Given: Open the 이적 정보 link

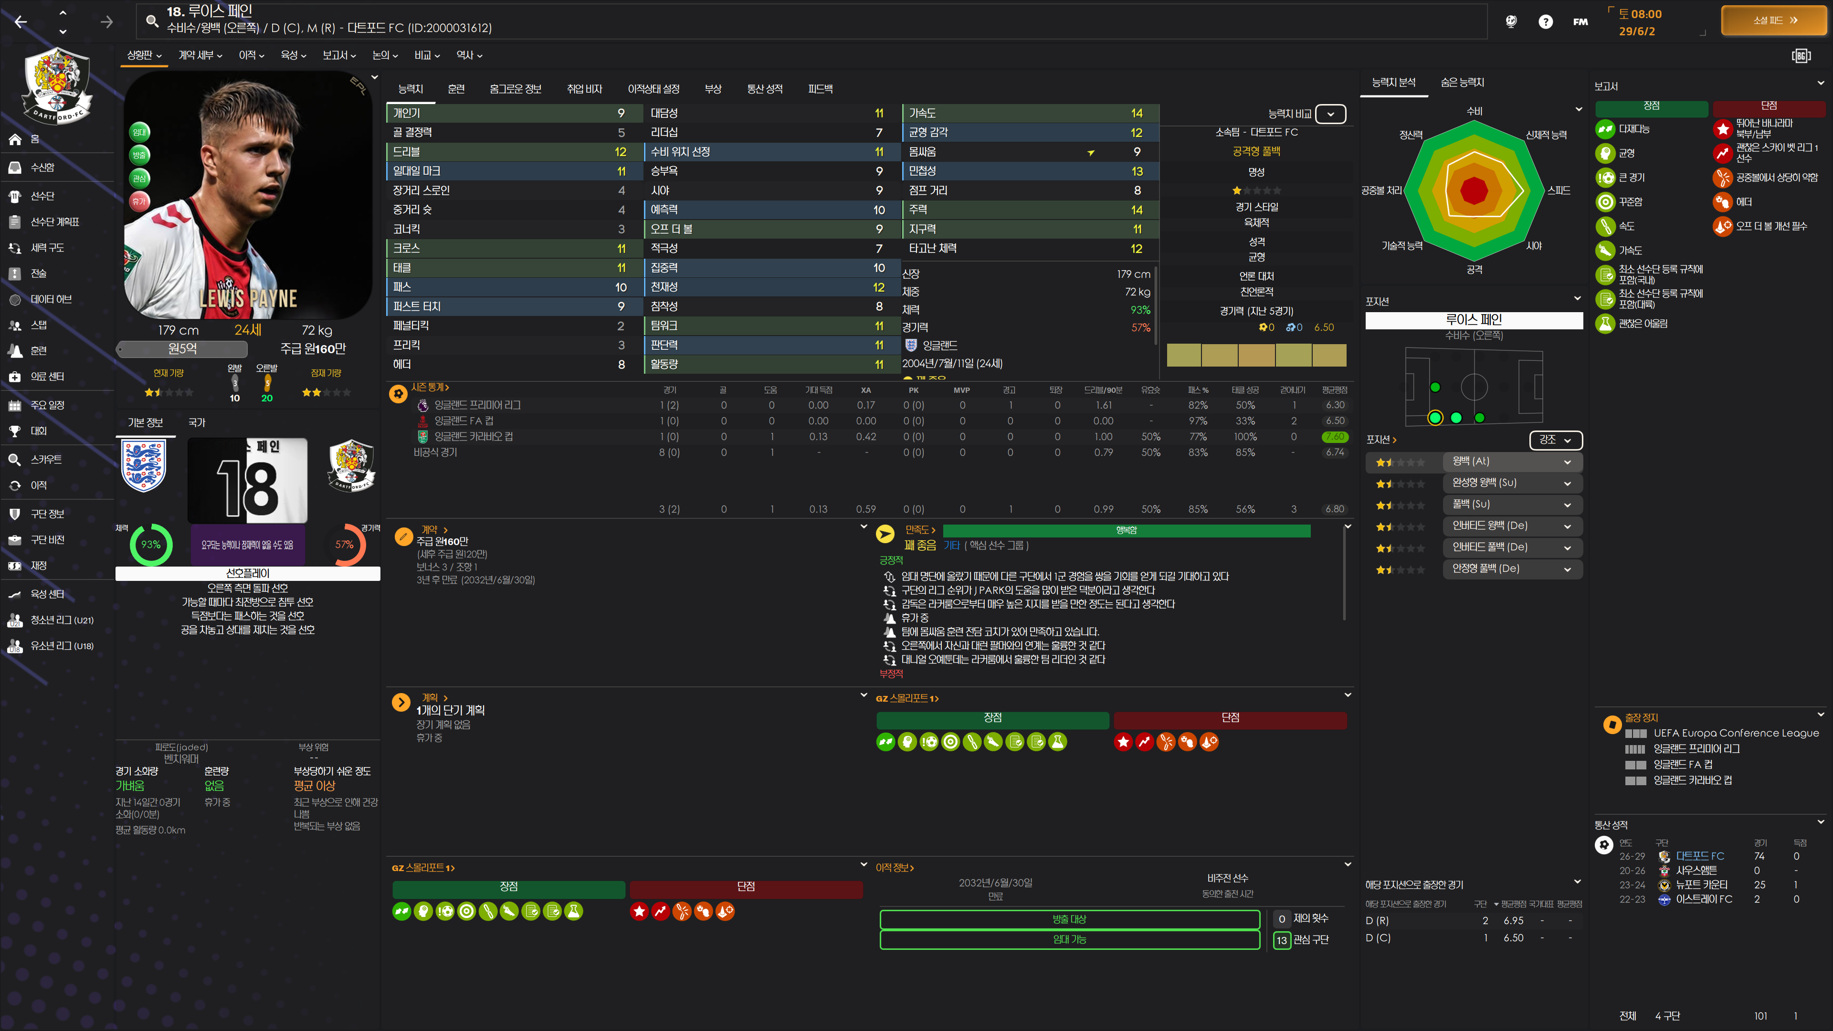Looking at the screenshot, I should pyautogui.click(x=895, y=867).
